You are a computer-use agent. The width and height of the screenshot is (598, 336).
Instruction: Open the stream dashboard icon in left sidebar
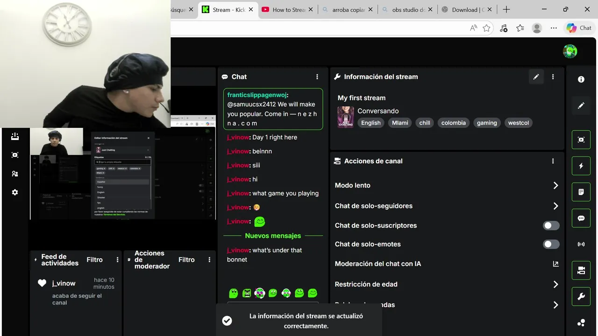[15, 136]
